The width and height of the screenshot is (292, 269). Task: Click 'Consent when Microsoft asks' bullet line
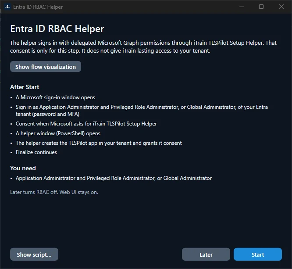pos(86,124)
